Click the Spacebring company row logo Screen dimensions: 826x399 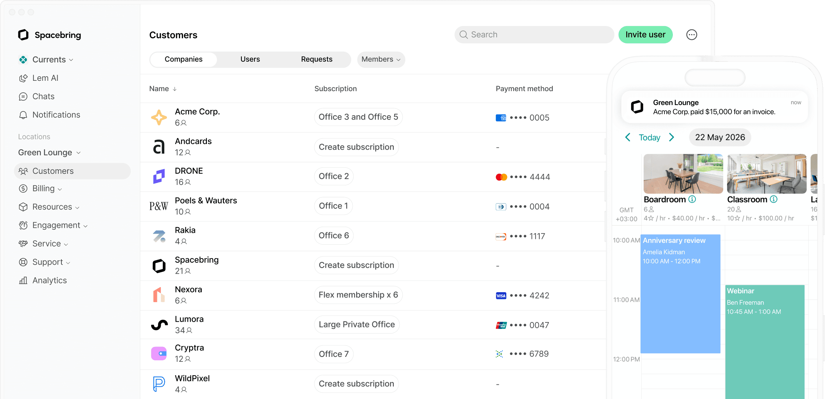tap(159, 266)
